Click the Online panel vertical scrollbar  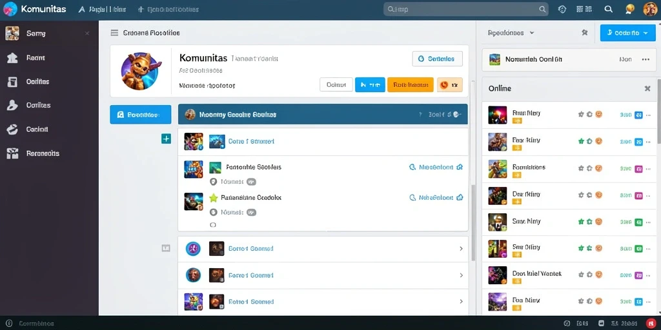point(658,110)
